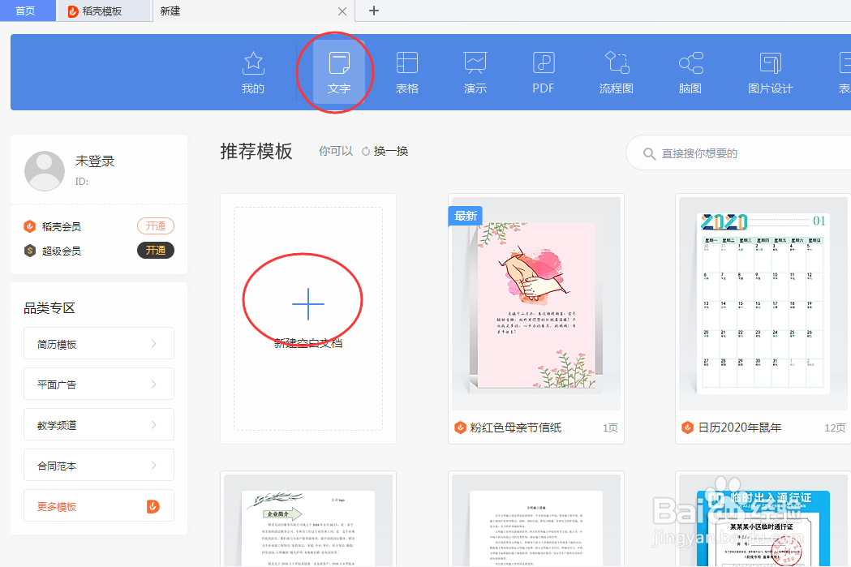851x567 pixels.
Task: Open 教学频道 category
Action: pyautogui.click(x=99, y=424)
